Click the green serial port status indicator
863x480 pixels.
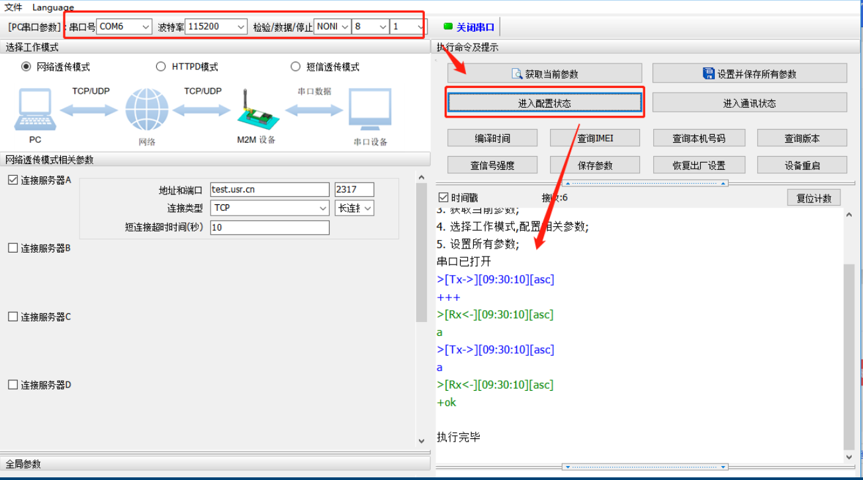click(x=448, y=27)
